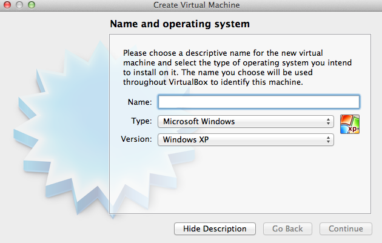Minimize the Create Virtual Machine window

19,5
